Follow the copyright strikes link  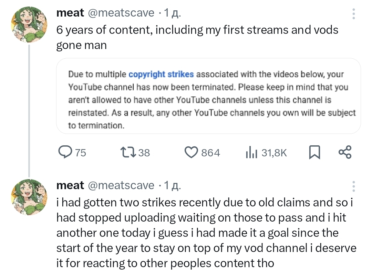[161, 75]
